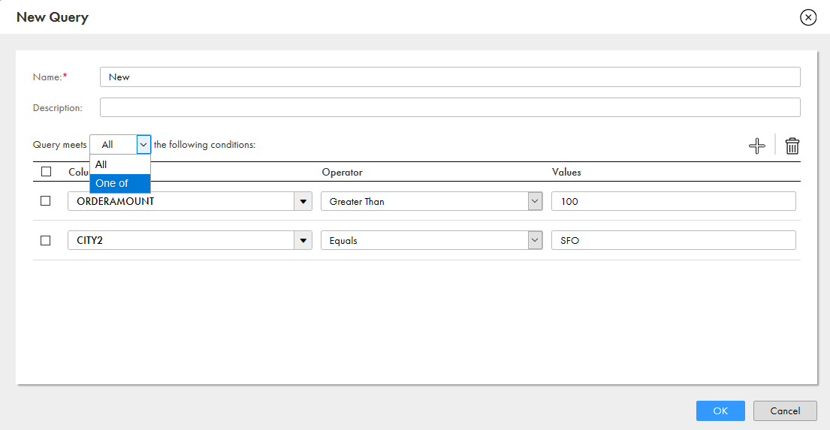Screen dimensions: 830x430
Task: Click the trash icon to delete condition
Action: (x=792, y=146)
